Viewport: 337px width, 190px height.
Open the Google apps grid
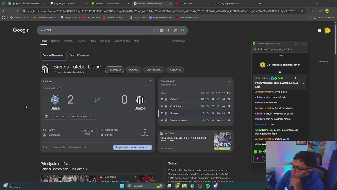coord(319,30)
